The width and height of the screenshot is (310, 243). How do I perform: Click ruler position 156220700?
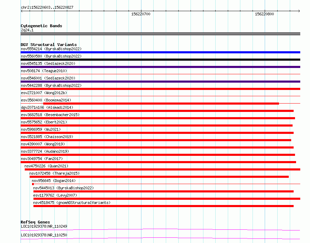[x=141, y=14]
